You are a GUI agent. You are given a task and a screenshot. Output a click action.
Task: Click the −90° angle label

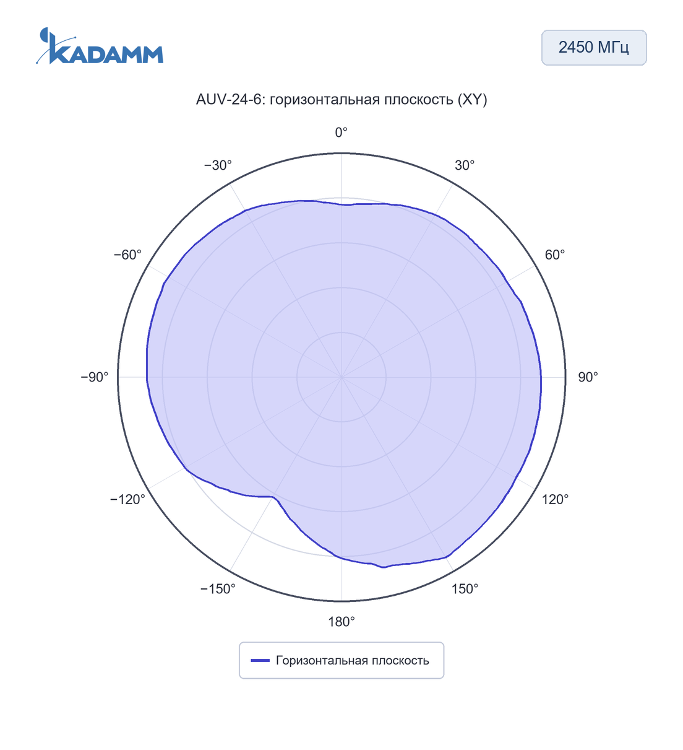(95, 377)
